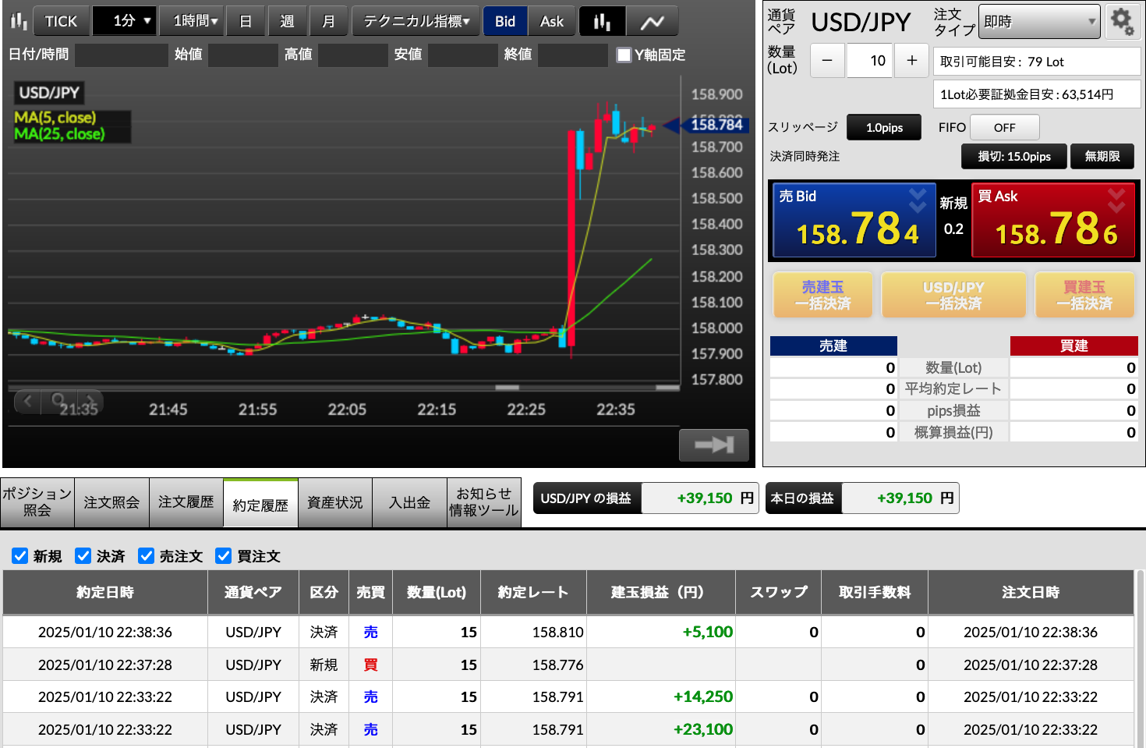Decrease lot quantity with minus button
Screen dimensions: 1146x748
[828, 60]
